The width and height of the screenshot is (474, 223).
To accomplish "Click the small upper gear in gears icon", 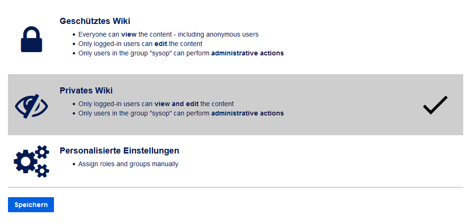I will point(42,152).
